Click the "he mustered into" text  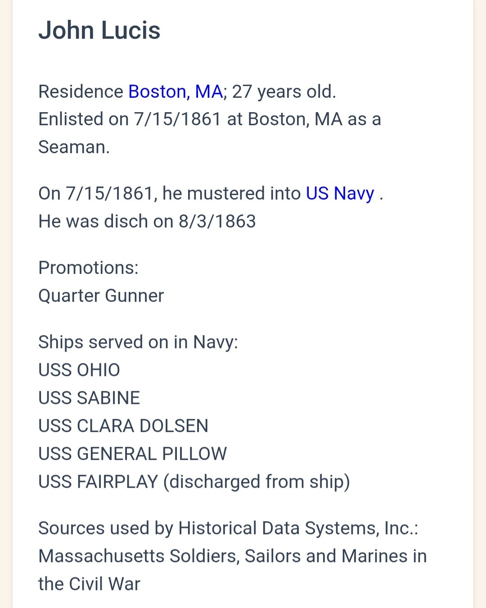231,194
